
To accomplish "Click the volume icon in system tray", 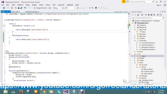I will point(154,92).
